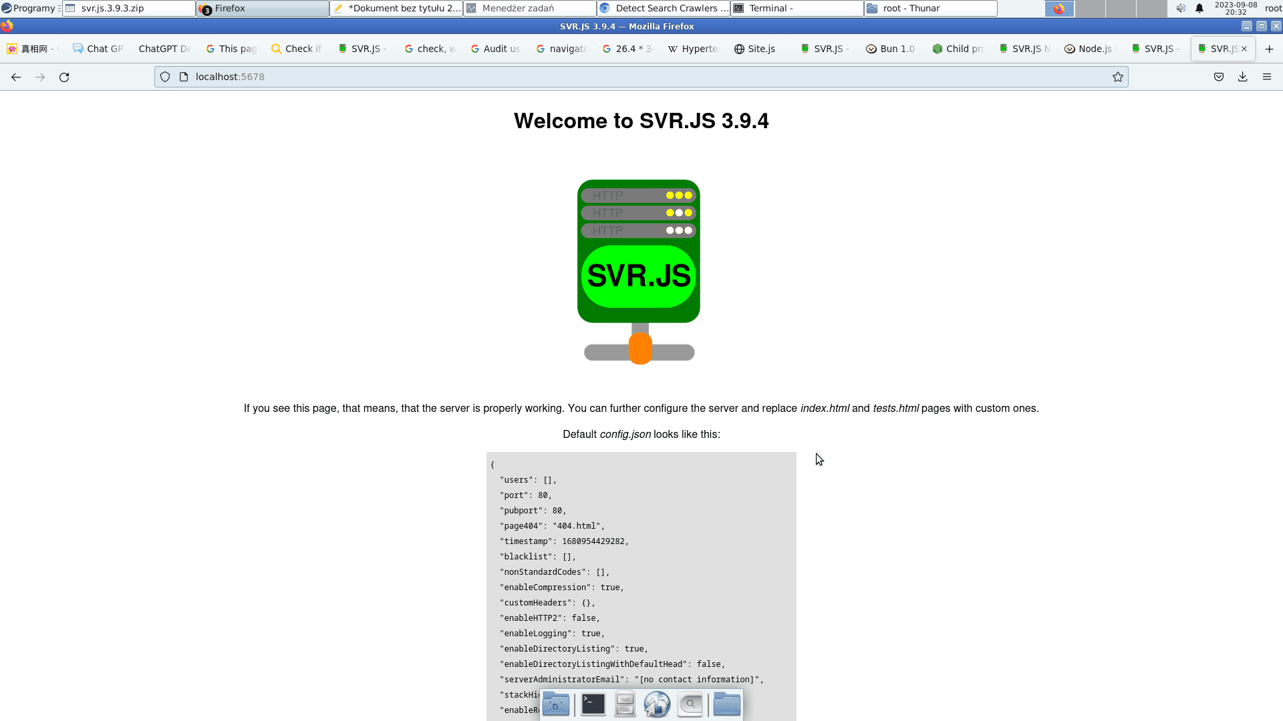The height and width of the screenshot is (721, 1283).
Task: Select the speaker/volume icon in system tray
Action: coord(1180,8)
